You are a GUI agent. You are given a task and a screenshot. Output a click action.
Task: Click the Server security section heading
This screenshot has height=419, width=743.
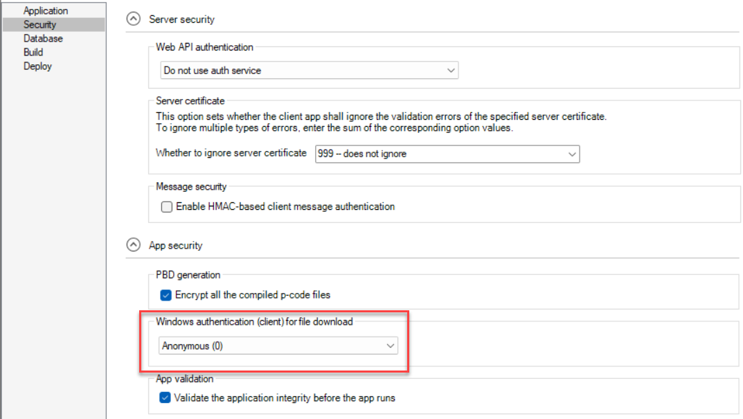pyautogui.click(x=181, y=19)
